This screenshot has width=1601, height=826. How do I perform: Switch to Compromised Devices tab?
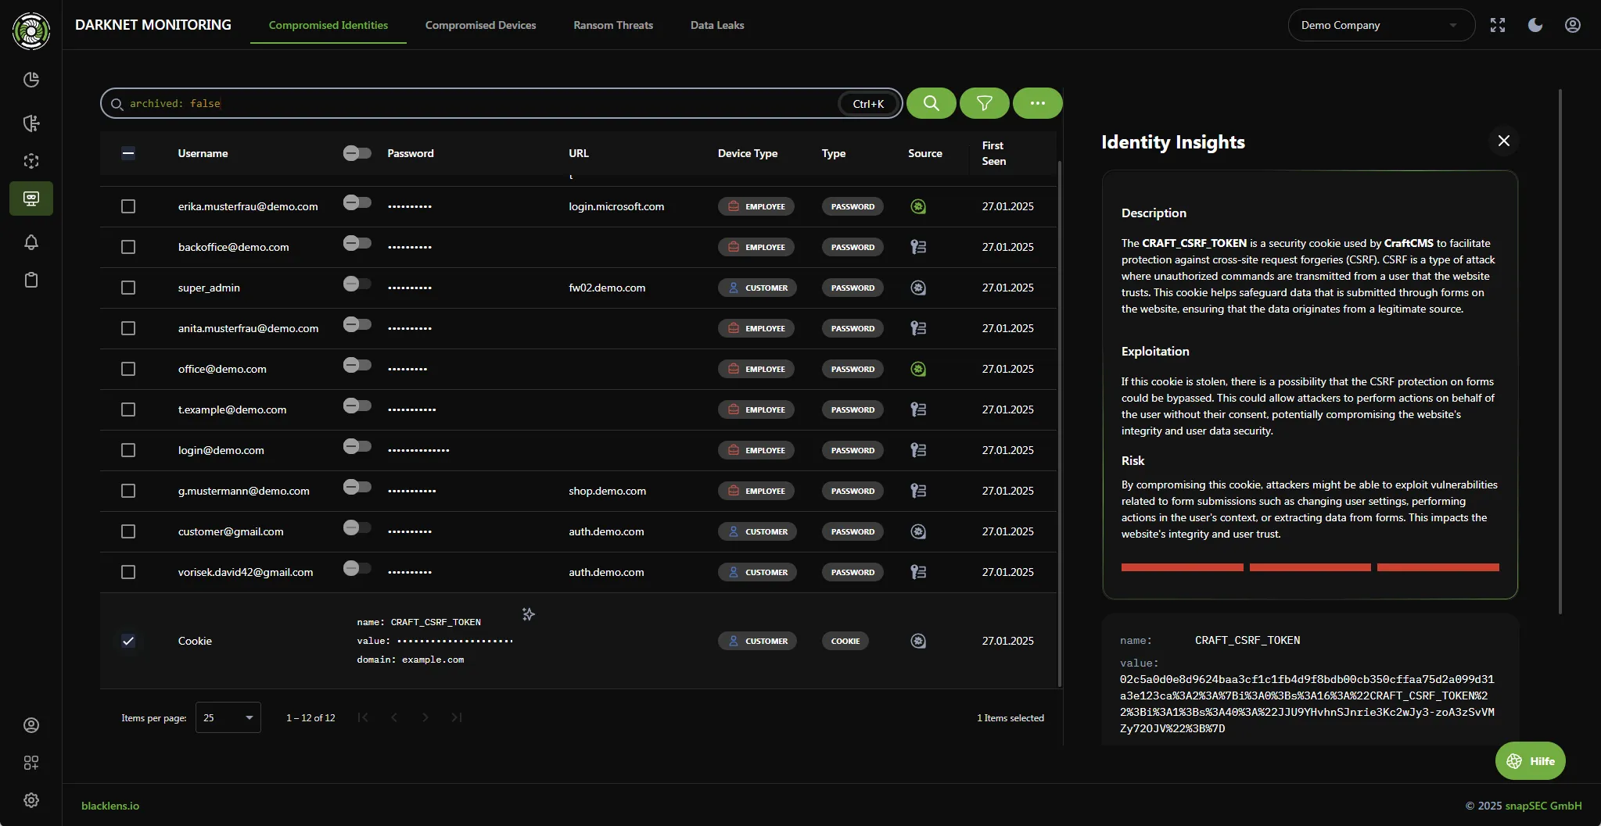click(x=480, y=25)
